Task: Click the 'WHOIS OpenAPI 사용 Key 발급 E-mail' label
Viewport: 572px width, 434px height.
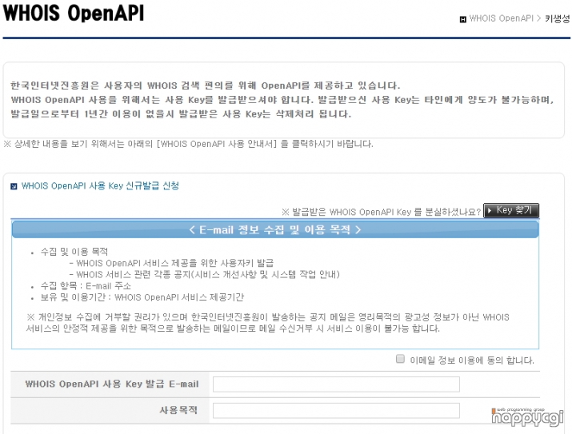Action: point(112,384)
